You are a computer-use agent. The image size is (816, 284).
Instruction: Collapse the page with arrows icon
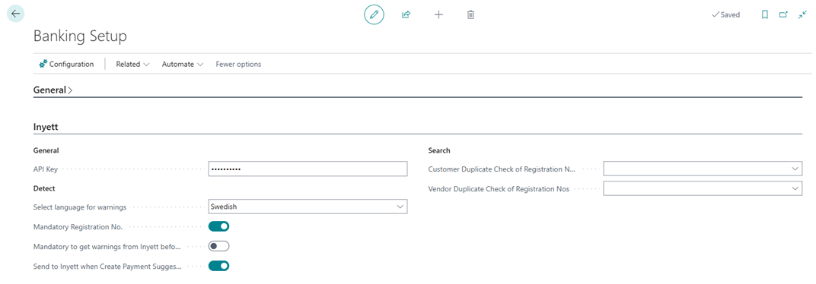802,14
